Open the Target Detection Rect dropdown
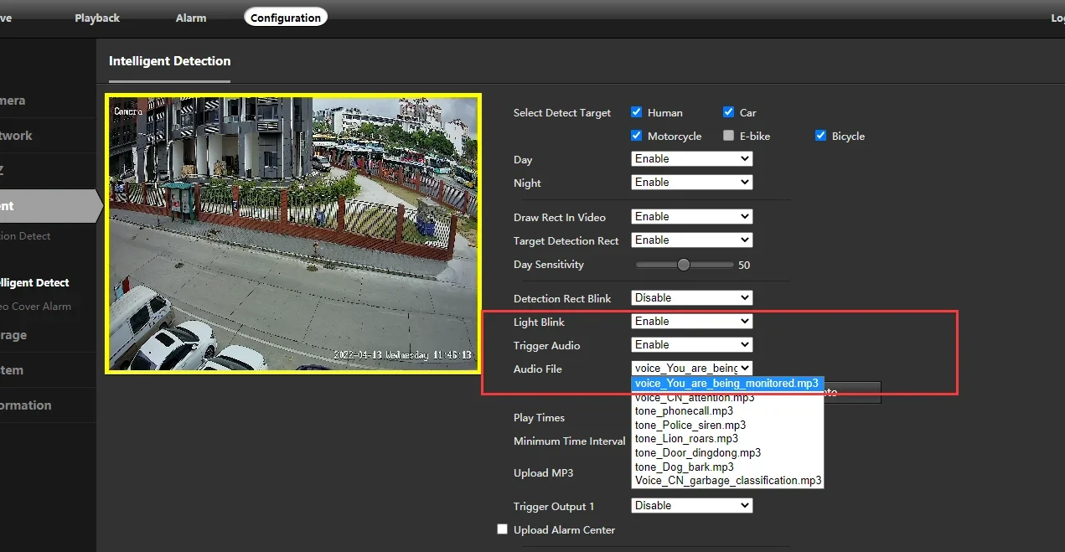Image resolution: width=1065 pixels, height=552 pixels. click(691, 240)
